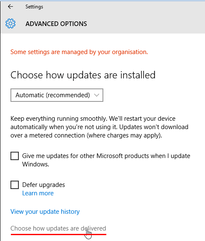Click the dropdown chevron beside Automatic (recommended)

[97, 95]
